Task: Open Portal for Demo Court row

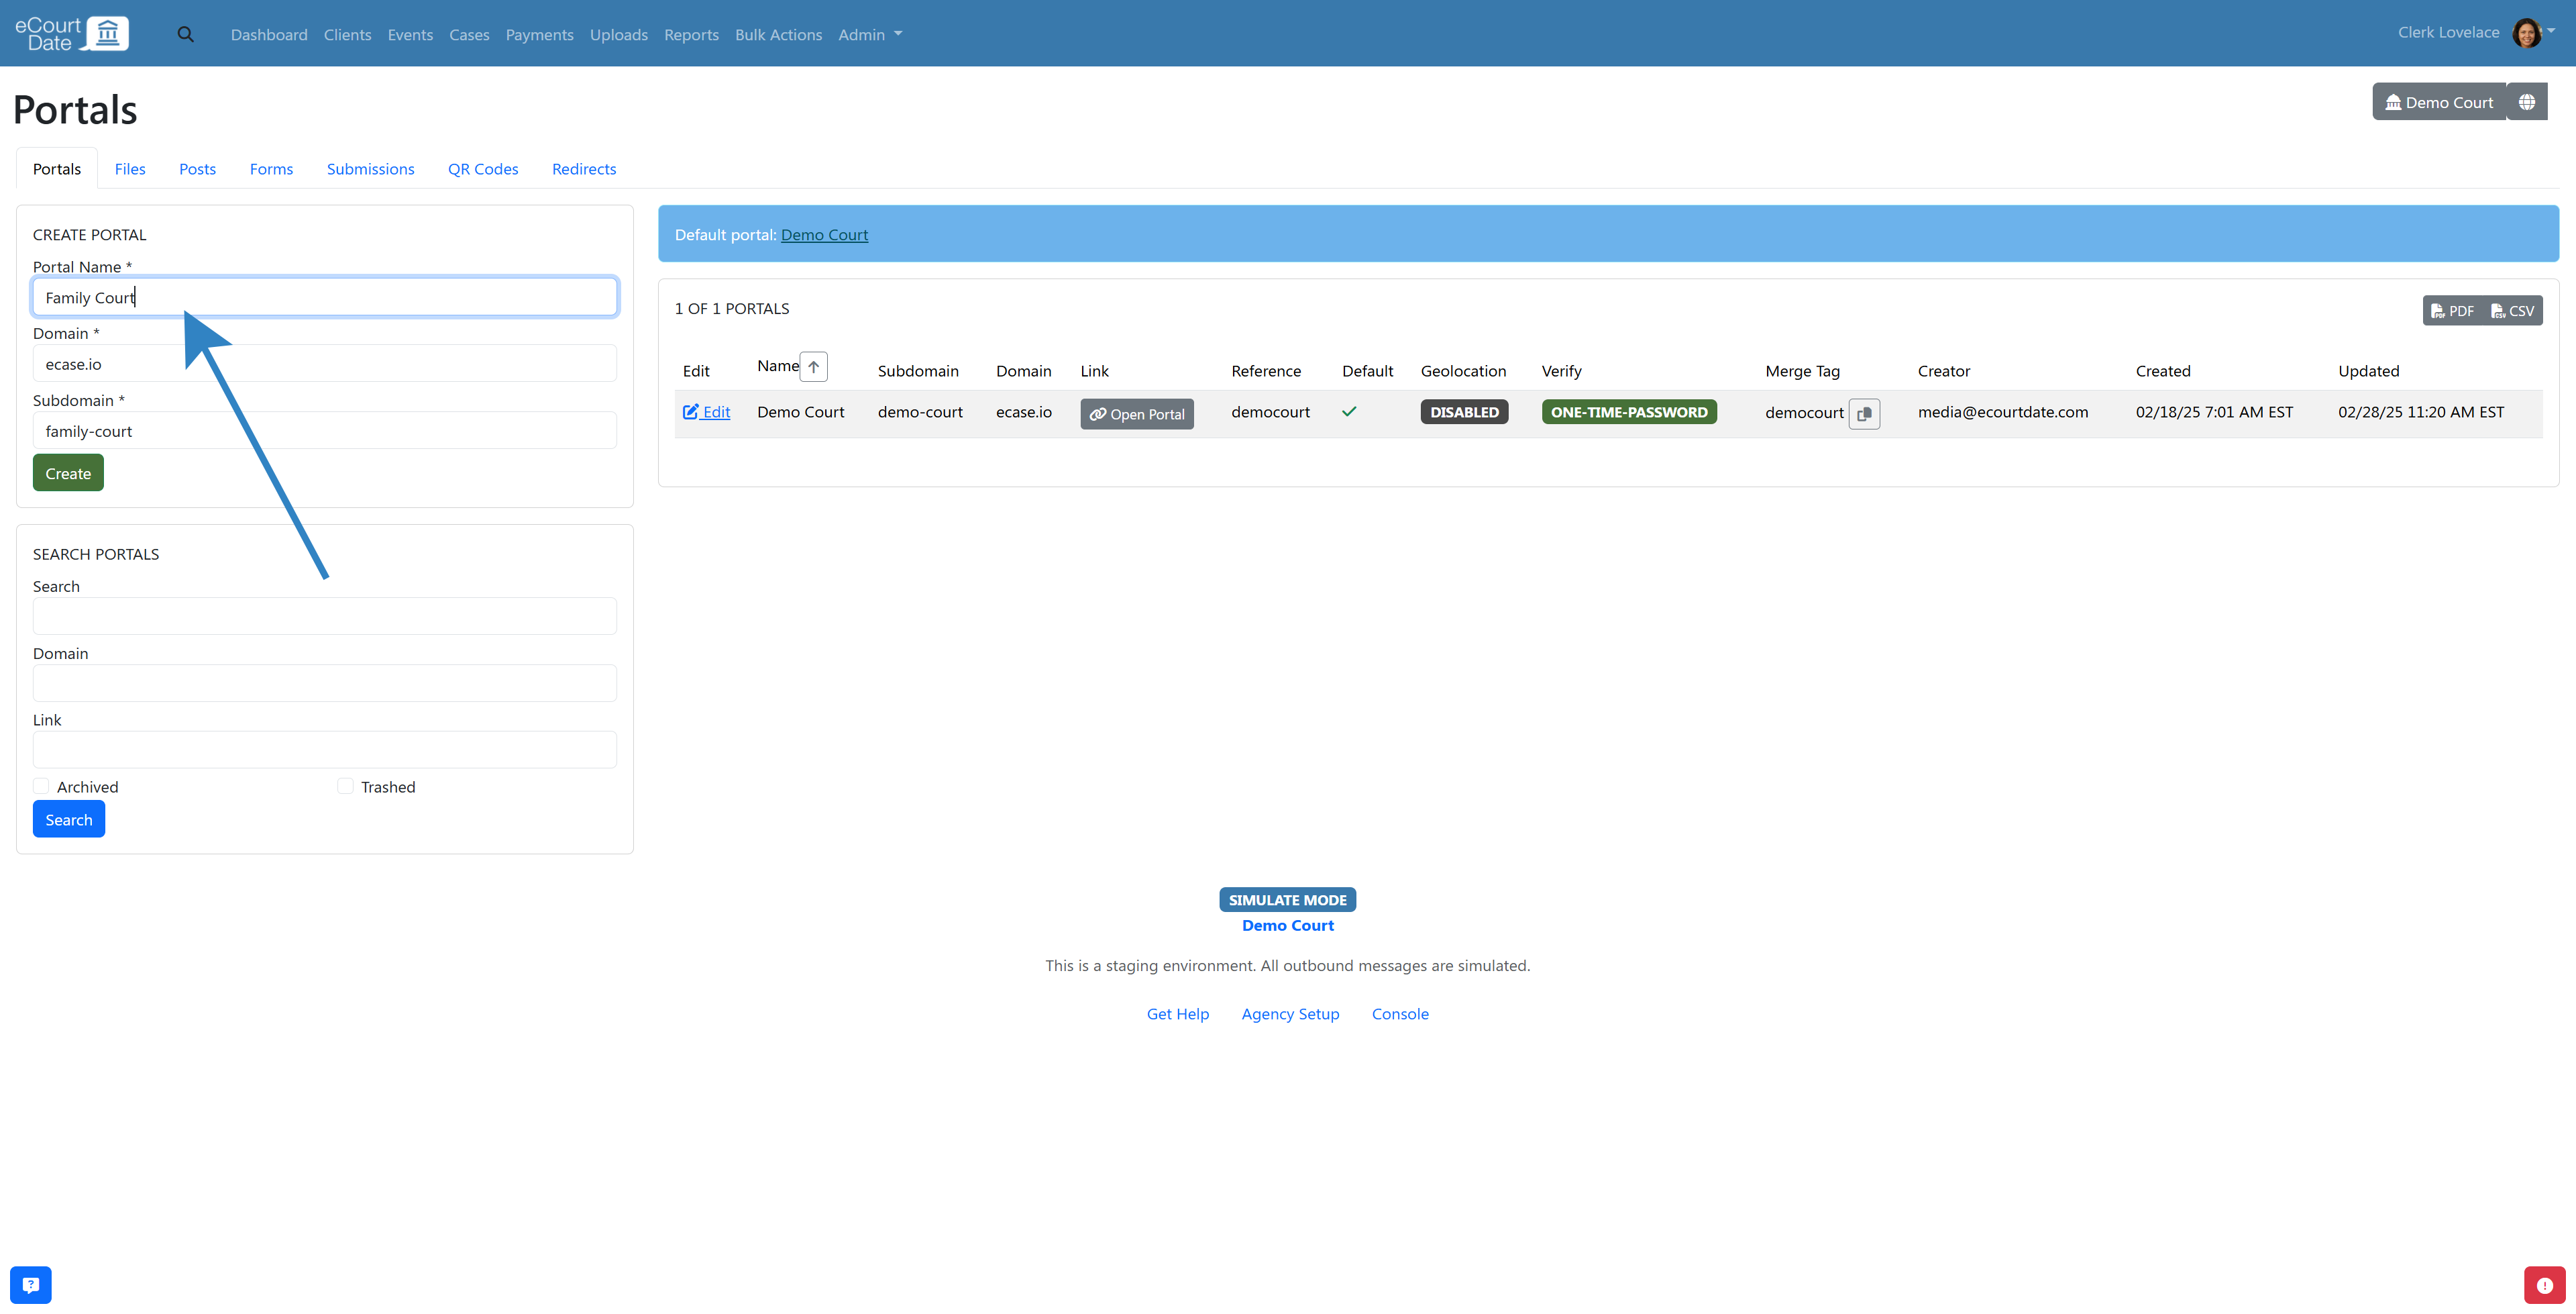Action: (x=1137, y=414)
